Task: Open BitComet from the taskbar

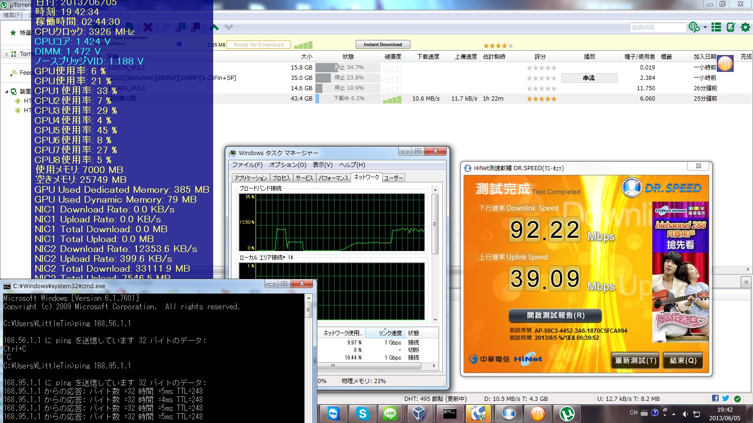Action: (537, 414)
